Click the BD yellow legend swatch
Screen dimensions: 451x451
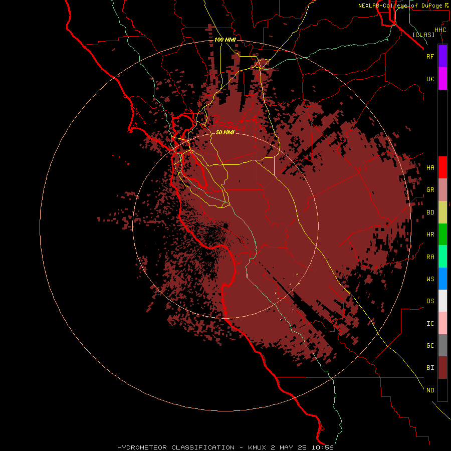coord(442,212)
